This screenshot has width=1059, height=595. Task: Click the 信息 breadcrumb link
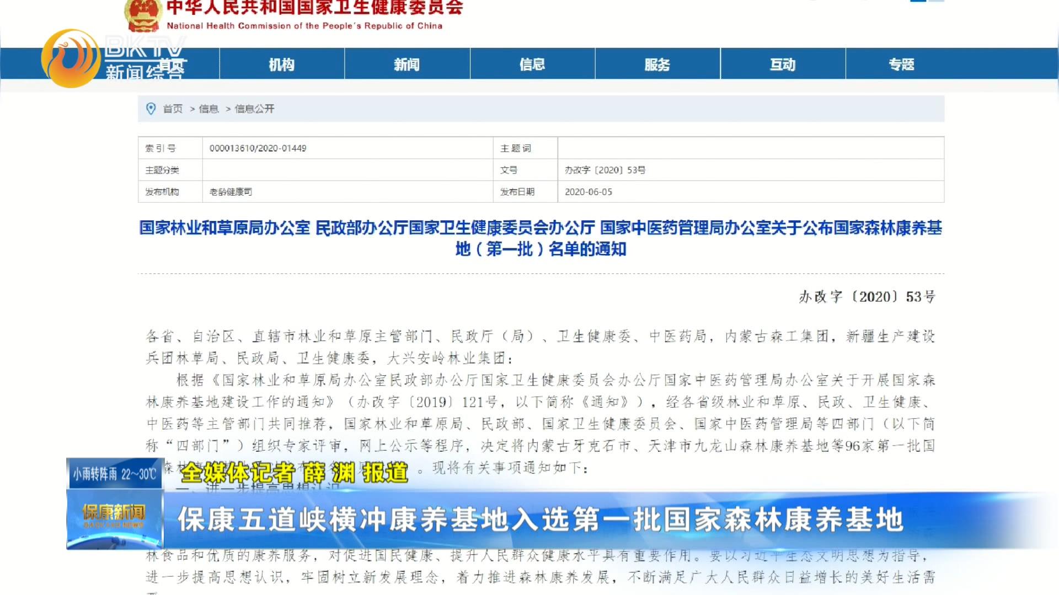pos(208,109)
